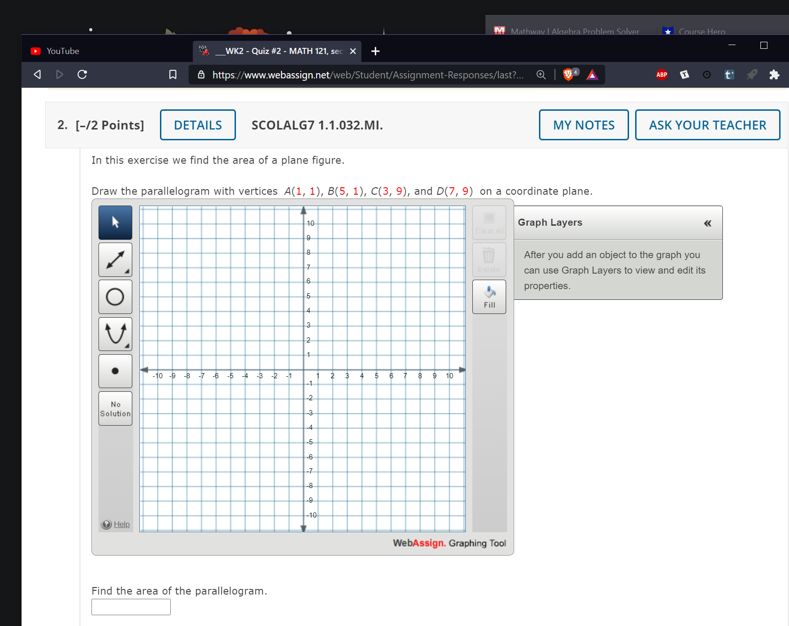Open the rocket extension icon
The image size is (789, 626).
coord(752,75)
